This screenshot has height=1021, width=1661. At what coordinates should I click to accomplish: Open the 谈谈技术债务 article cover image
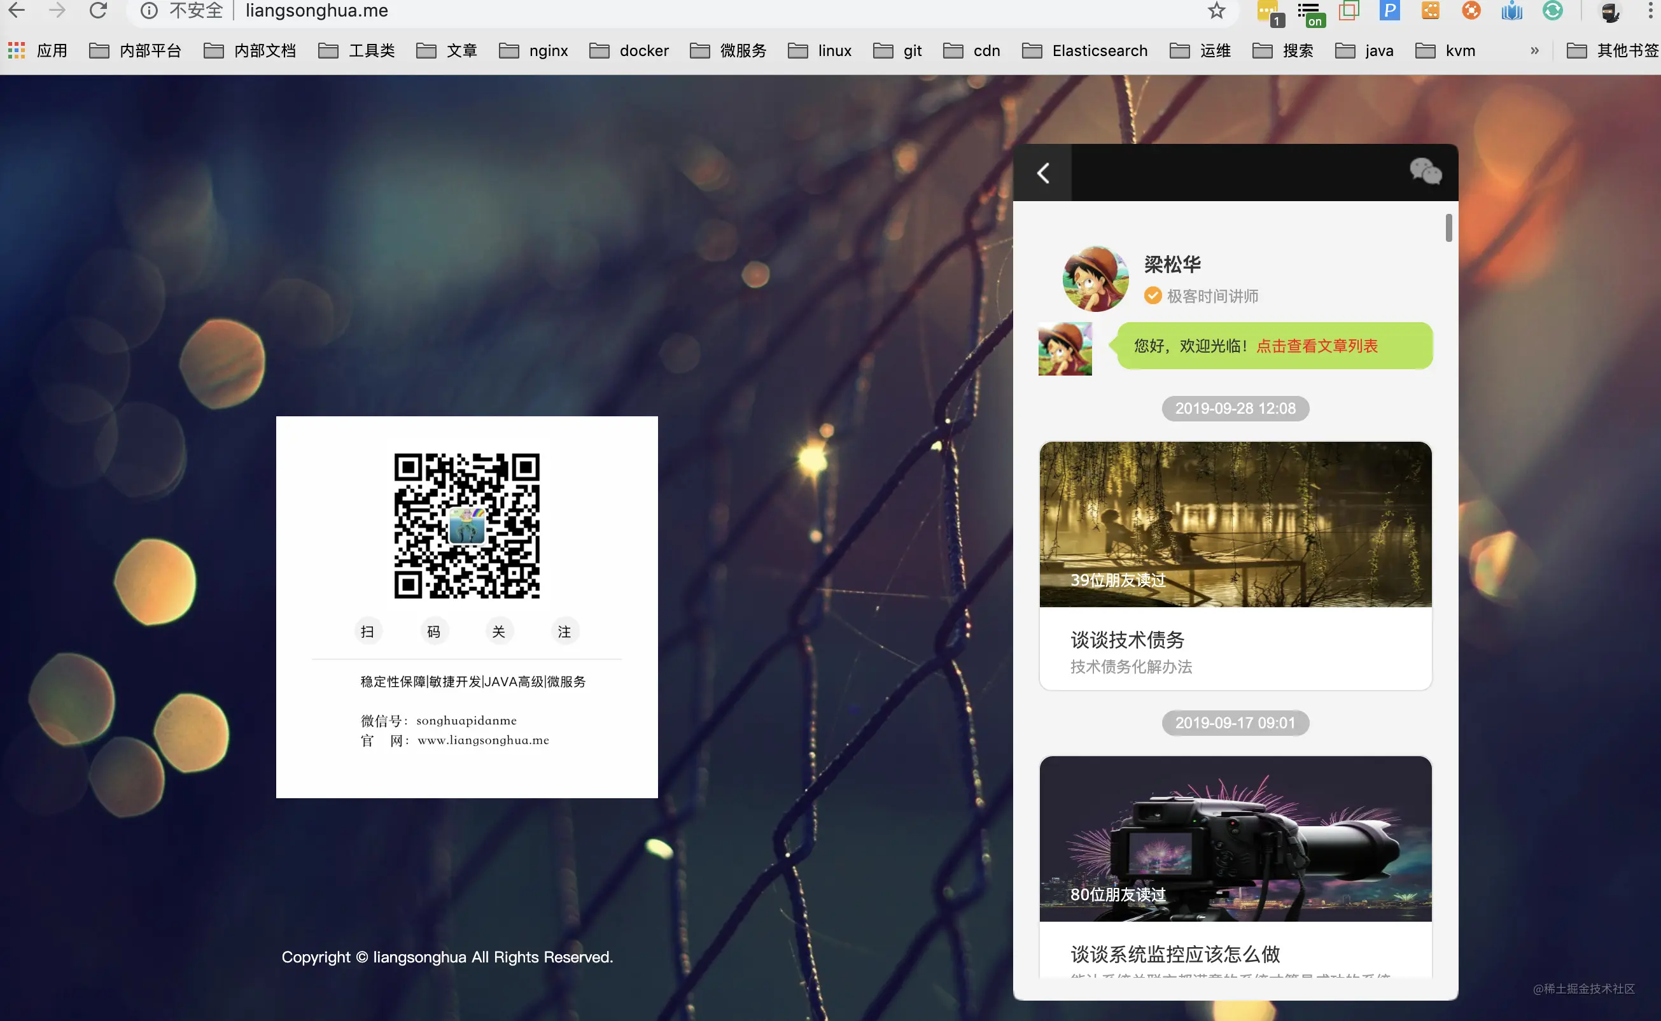click(x=1235, y=524)
